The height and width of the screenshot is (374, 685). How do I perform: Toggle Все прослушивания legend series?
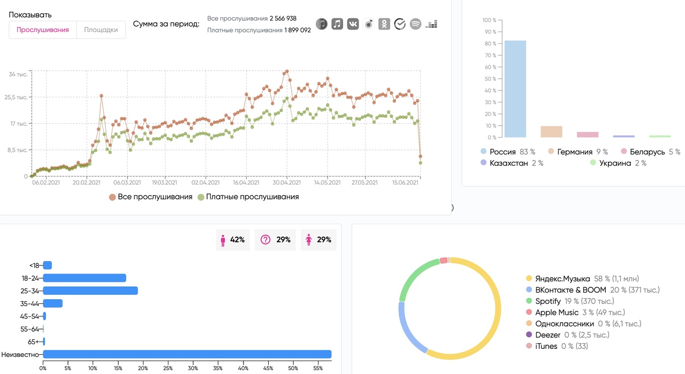[x=150, y=197]
